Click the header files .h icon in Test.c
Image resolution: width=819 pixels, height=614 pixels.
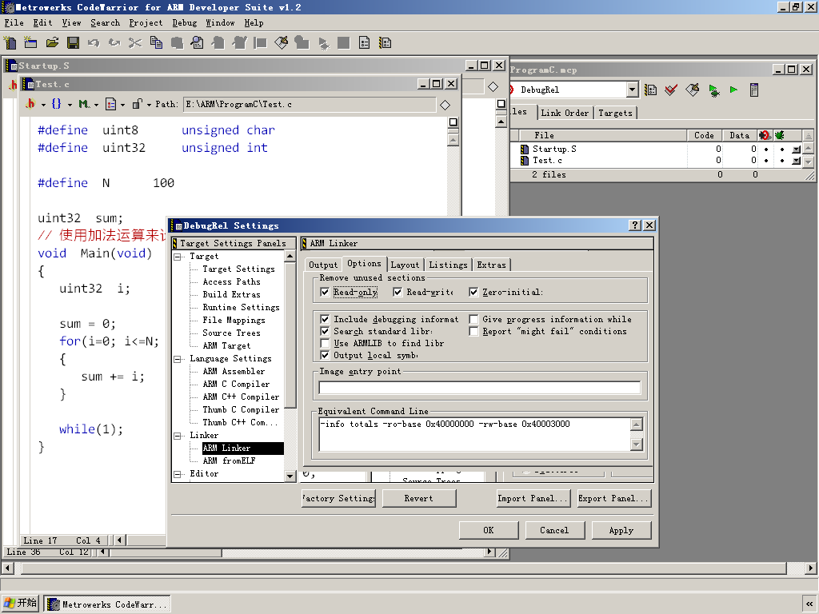coord(31,104)
